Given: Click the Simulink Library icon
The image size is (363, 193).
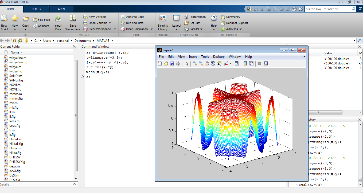Looking at the screenshot, I should pyautogui.click(x=162, y=23).
